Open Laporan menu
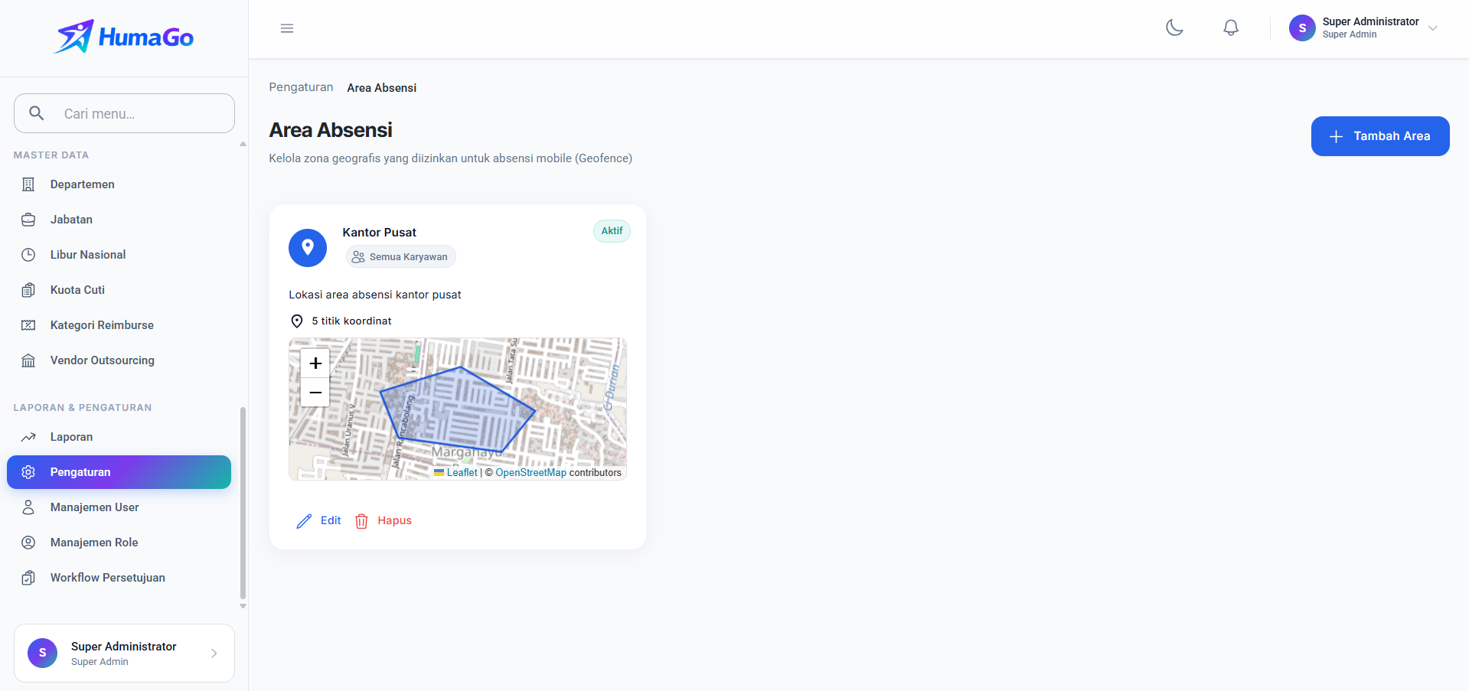The width and height of the screenshot is (1469, 691). coord(119,437)
